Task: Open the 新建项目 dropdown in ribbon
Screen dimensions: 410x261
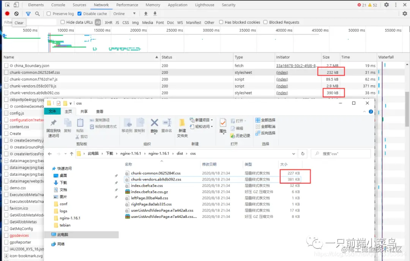Action: (201, 120)
